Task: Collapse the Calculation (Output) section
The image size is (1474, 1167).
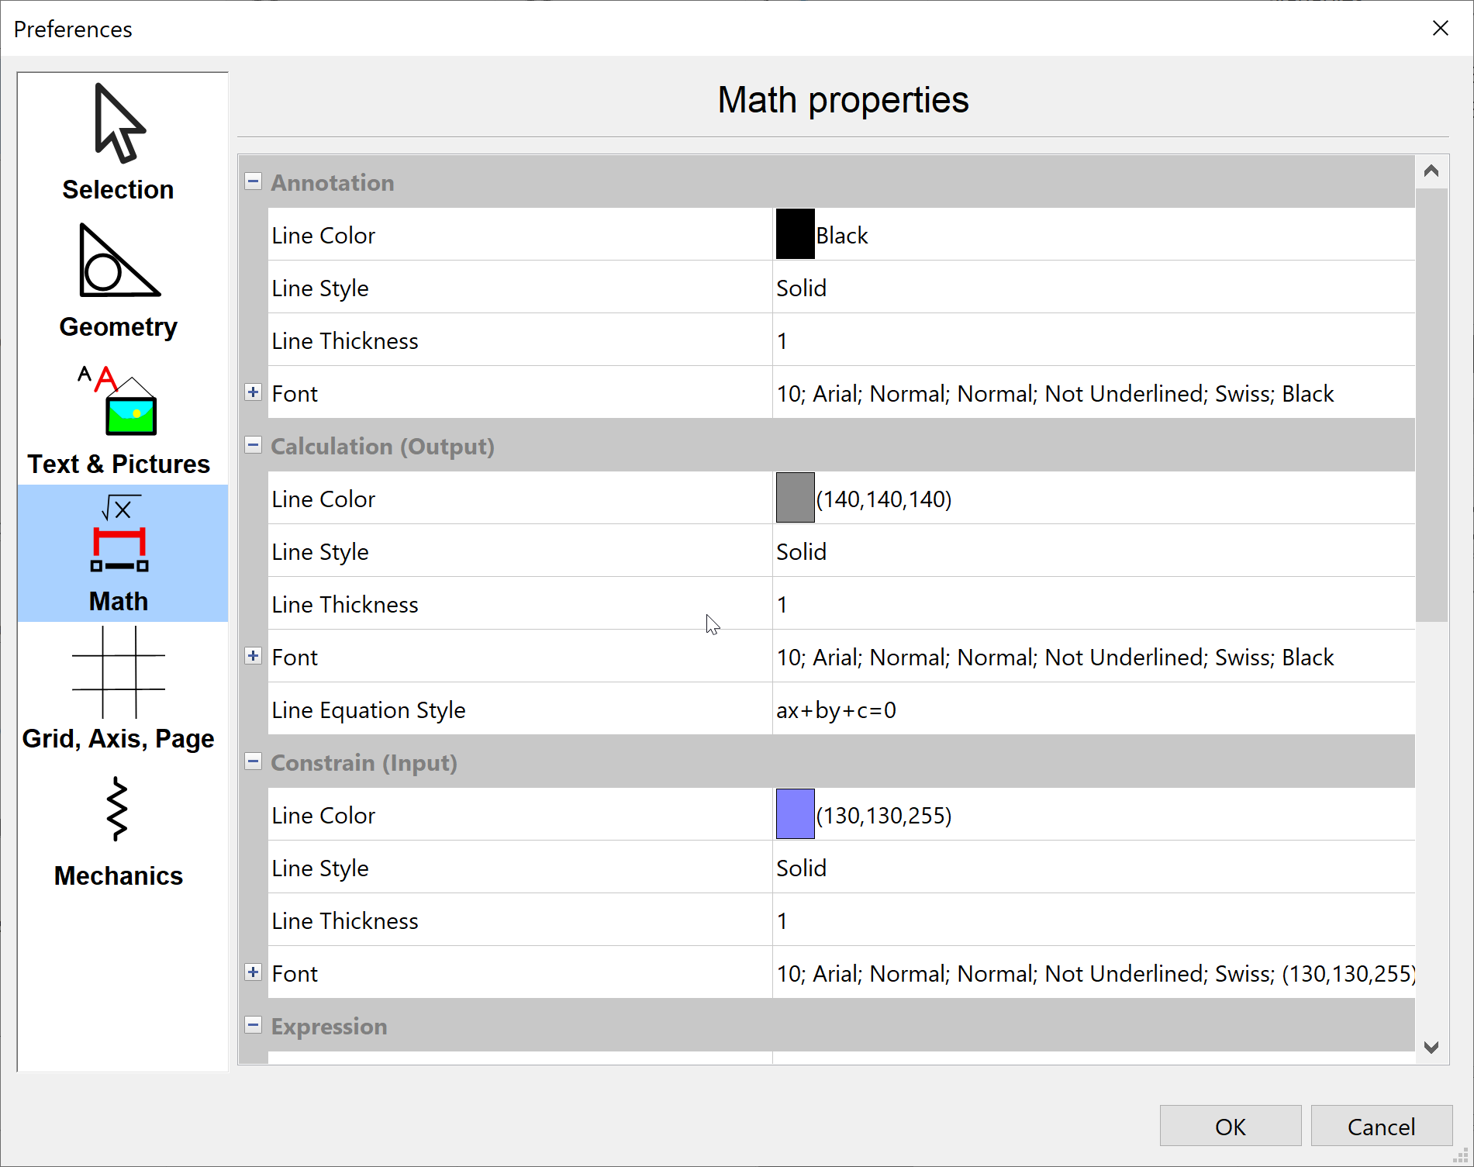Action: pyautogui.click(x=253, y=445)
